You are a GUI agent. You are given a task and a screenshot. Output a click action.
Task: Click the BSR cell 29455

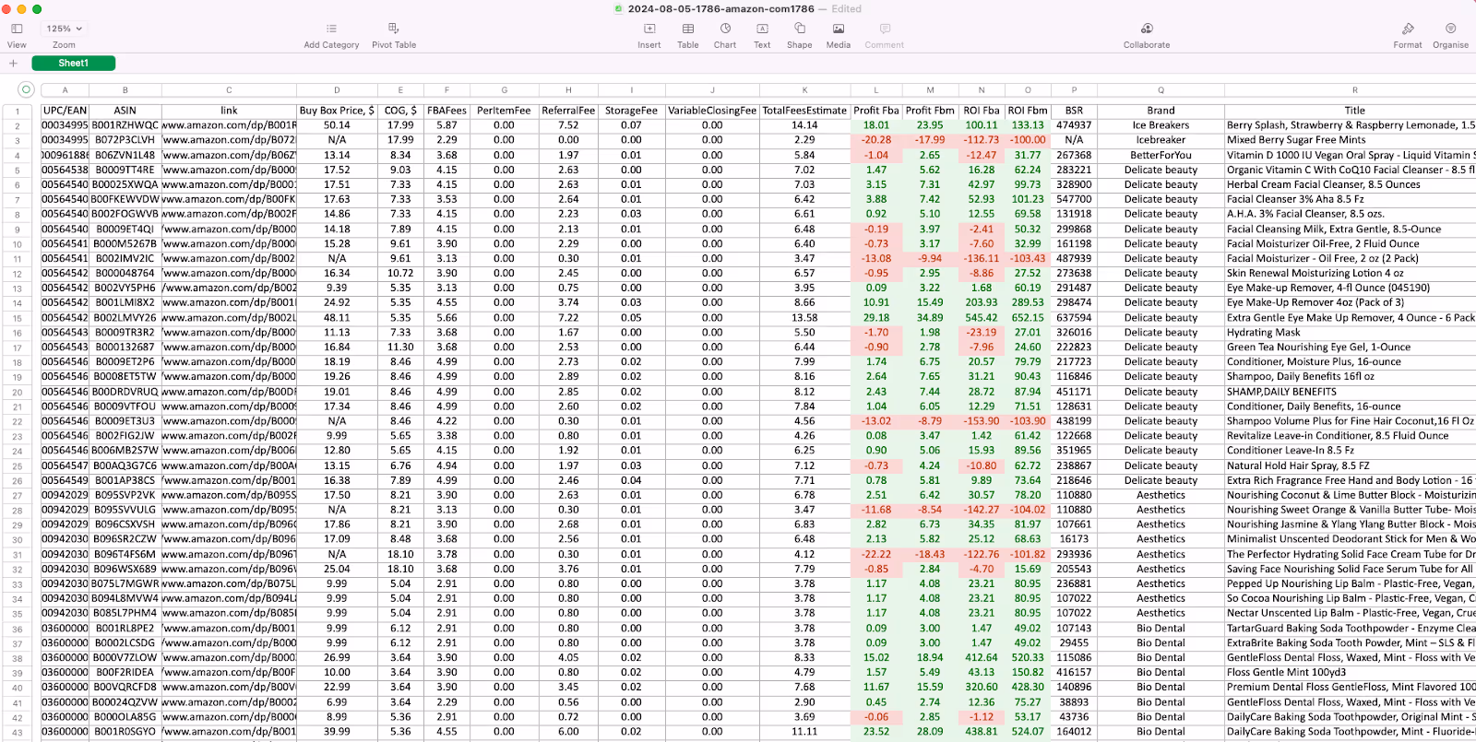tap(1074, 642)
